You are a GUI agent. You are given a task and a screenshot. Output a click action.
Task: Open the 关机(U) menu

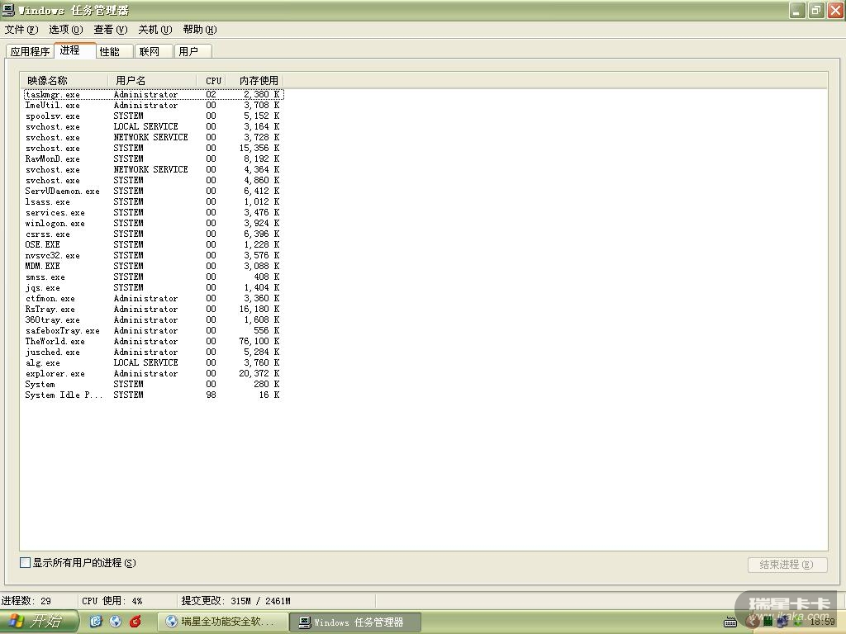[x=154, y=30]
